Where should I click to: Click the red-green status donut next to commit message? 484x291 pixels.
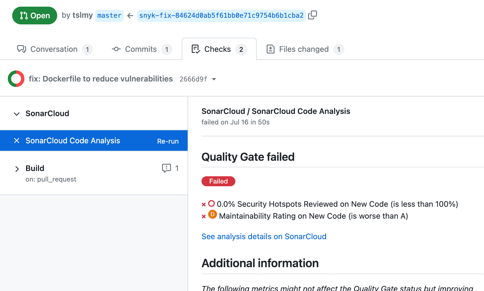(16, 78)
